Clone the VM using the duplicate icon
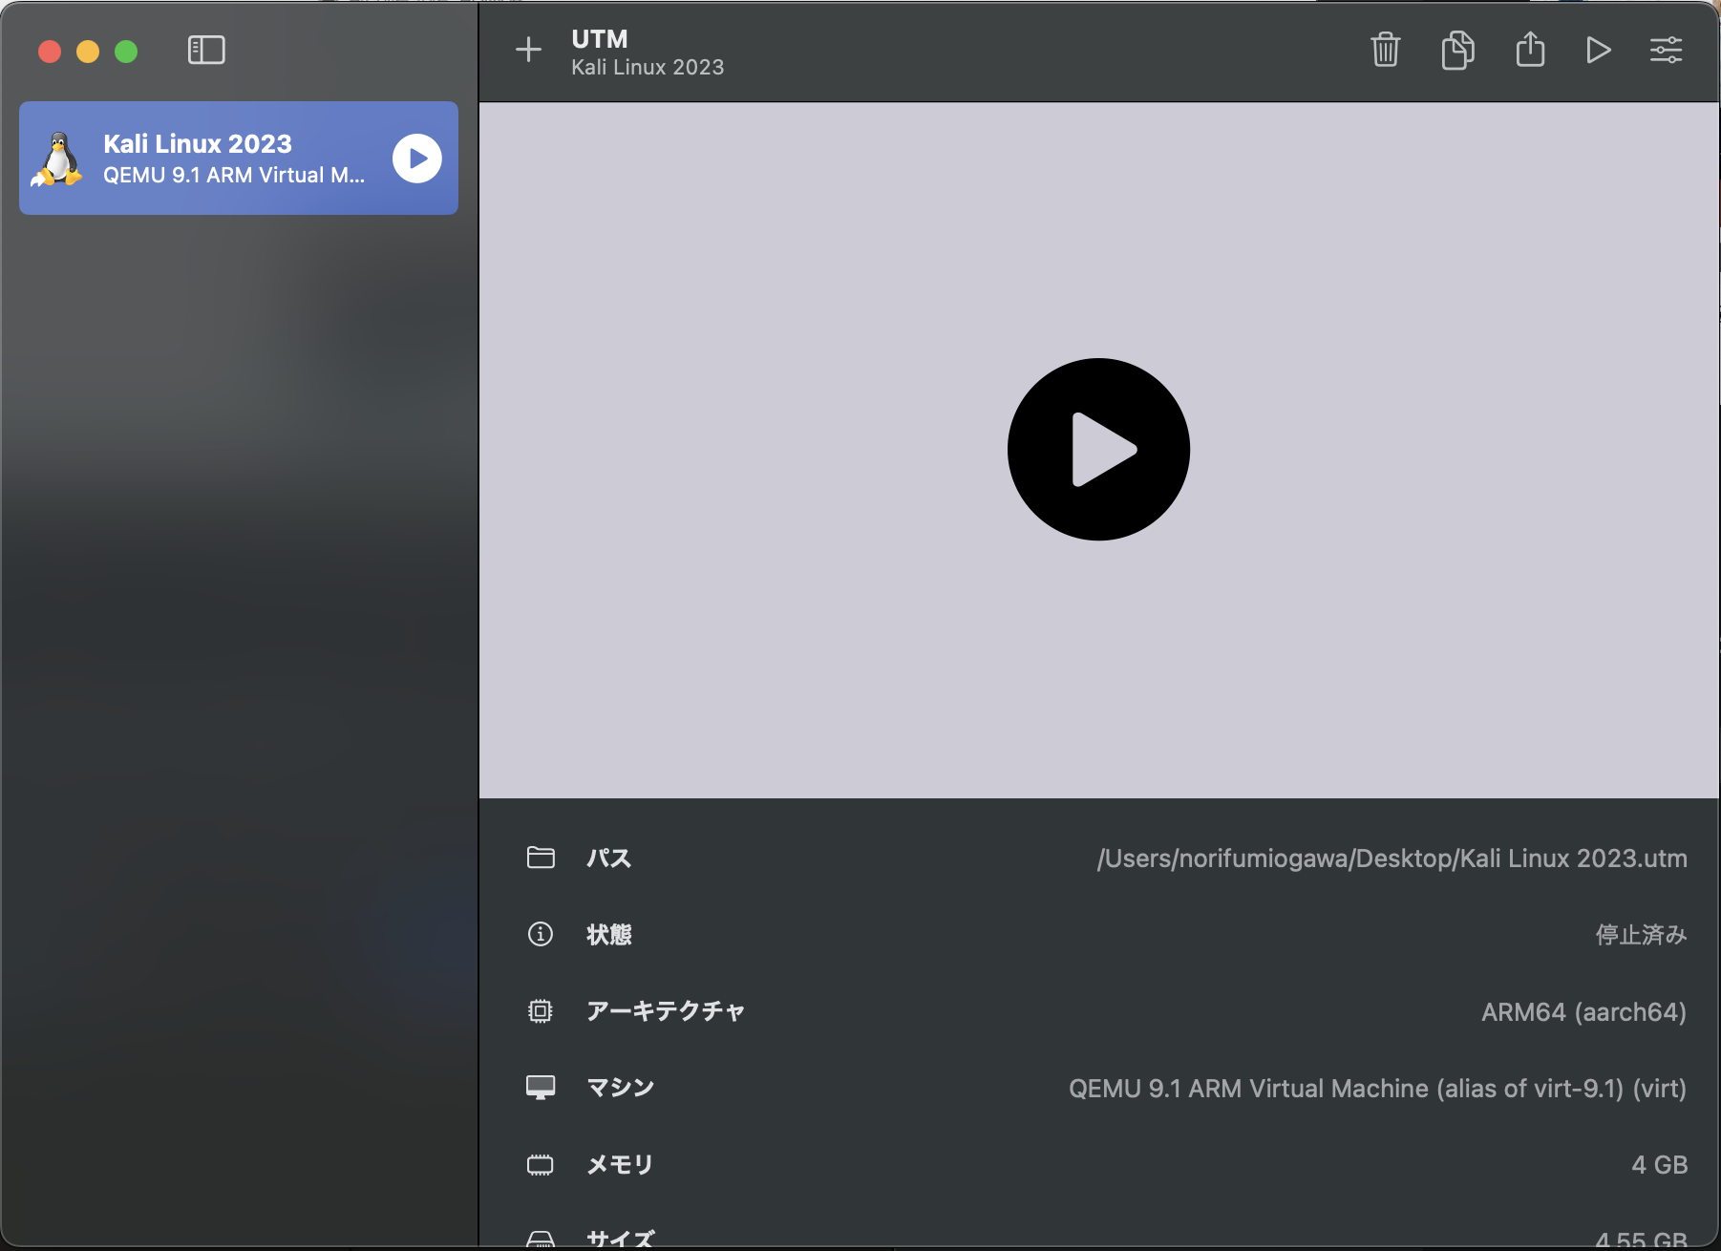 click(1457, 50)
